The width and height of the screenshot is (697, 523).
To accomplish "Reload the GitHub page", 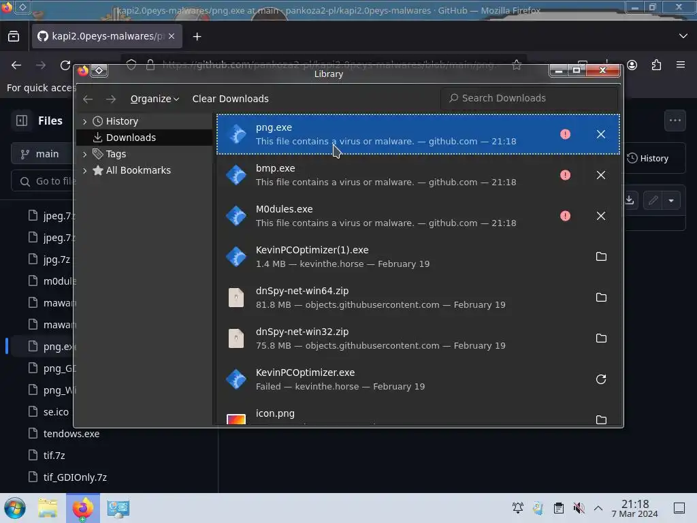I will click(x=65, y=65).
